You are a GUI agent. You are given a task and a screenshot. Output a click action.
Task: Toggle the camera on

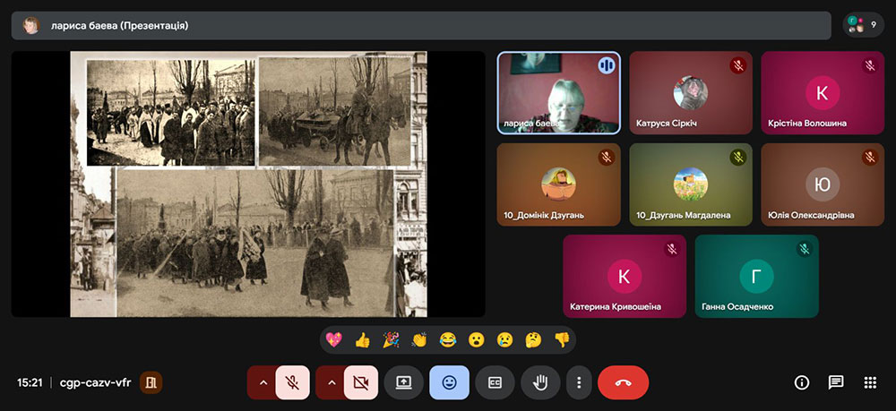[x=360, y=382]
